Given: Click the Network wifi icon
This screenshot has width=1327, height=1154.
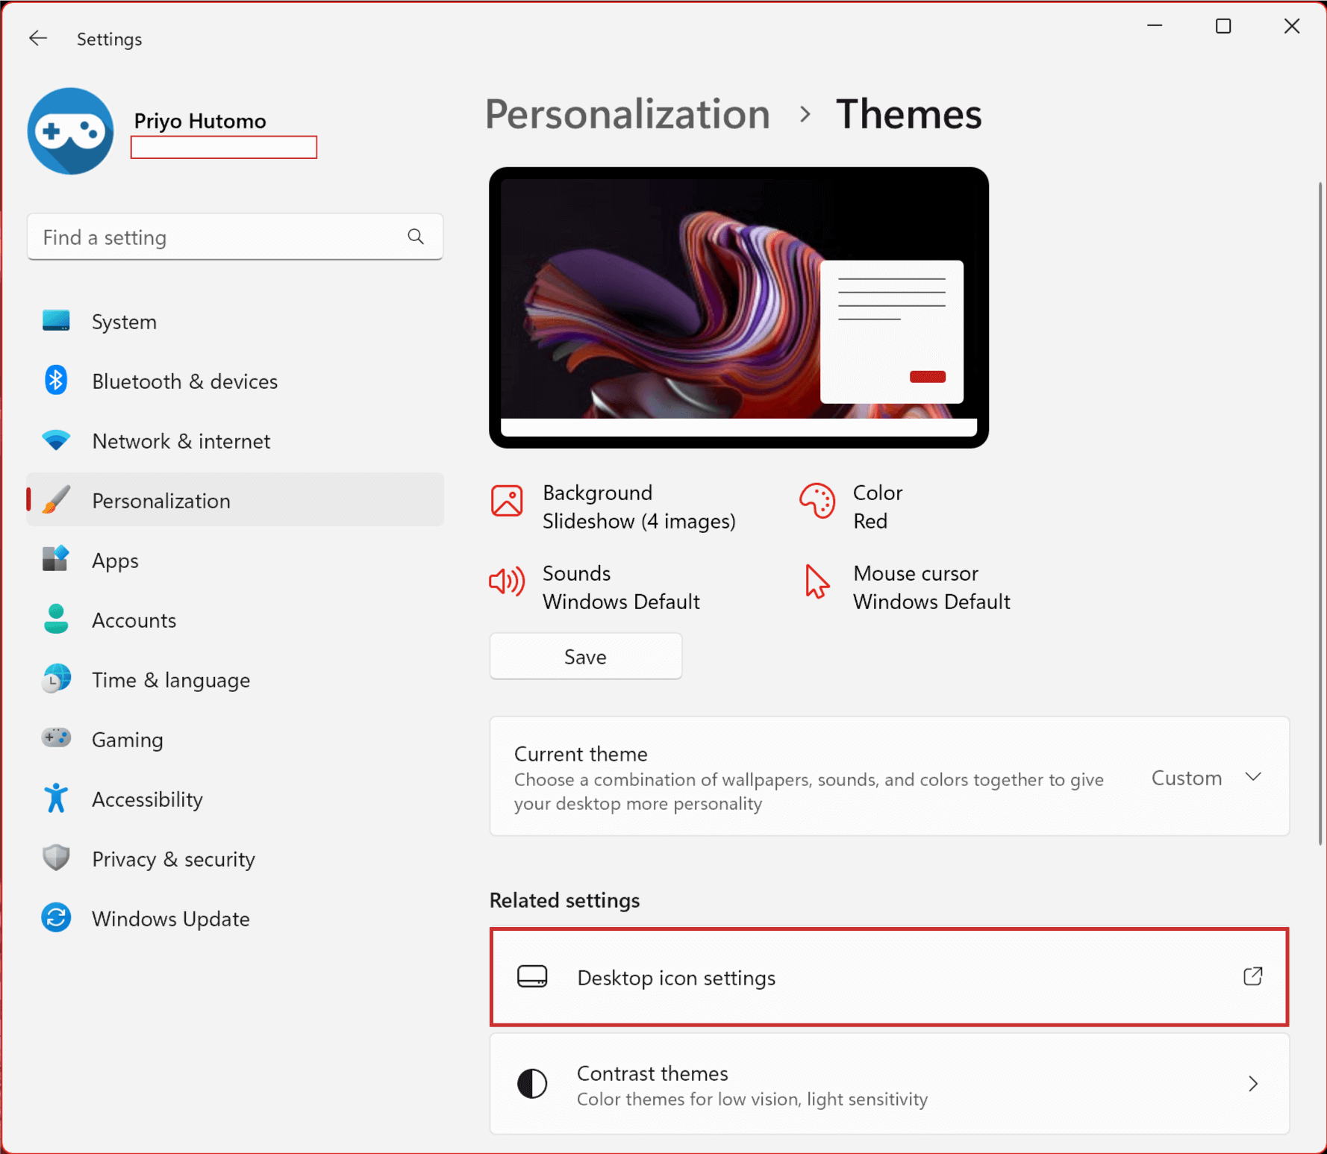Looking at the screenshot, I should (x=56, y=440).
